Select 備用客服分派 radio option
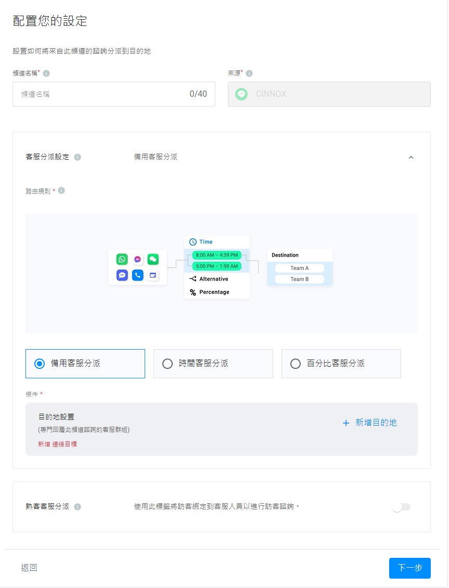Viewport: 449px width, 588px height. tap(85, 364)
